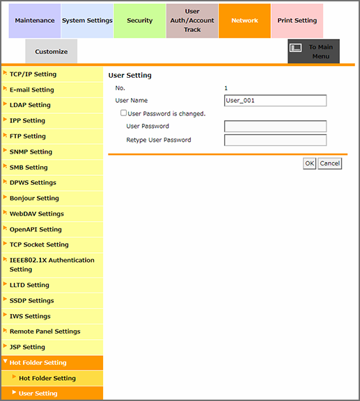The width and height of the screenshot is (360, 401).
Task: Click the main menu panel icon
Action: tap(295, 48)
